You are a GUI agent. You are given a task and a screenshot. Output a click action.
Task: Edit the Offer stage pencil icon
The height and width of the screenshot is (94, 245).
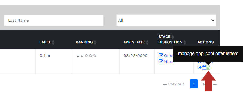(161, 55)
